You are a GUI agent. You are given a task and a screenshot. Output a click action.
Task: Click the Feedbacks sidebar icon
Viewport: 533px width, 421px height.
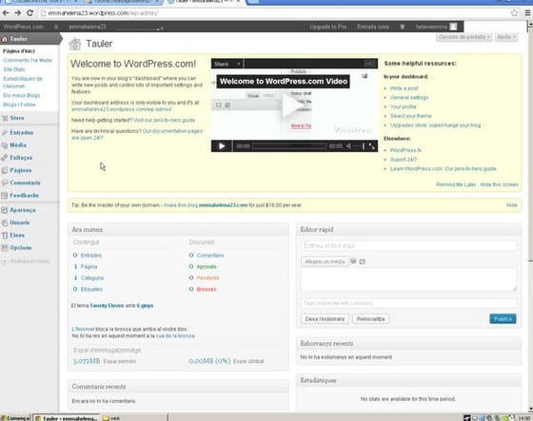click(x=5, y=196)
